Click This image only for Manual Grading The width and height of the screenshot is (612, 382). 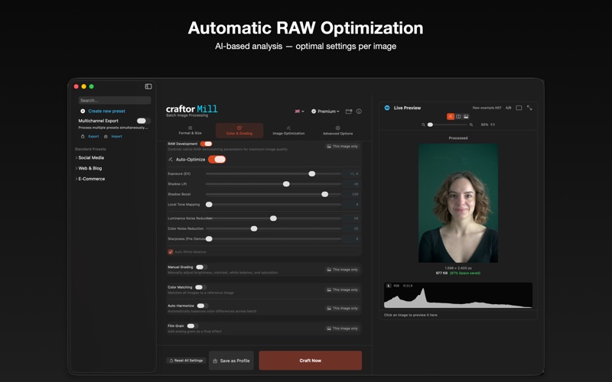click(x=342, y=270)
